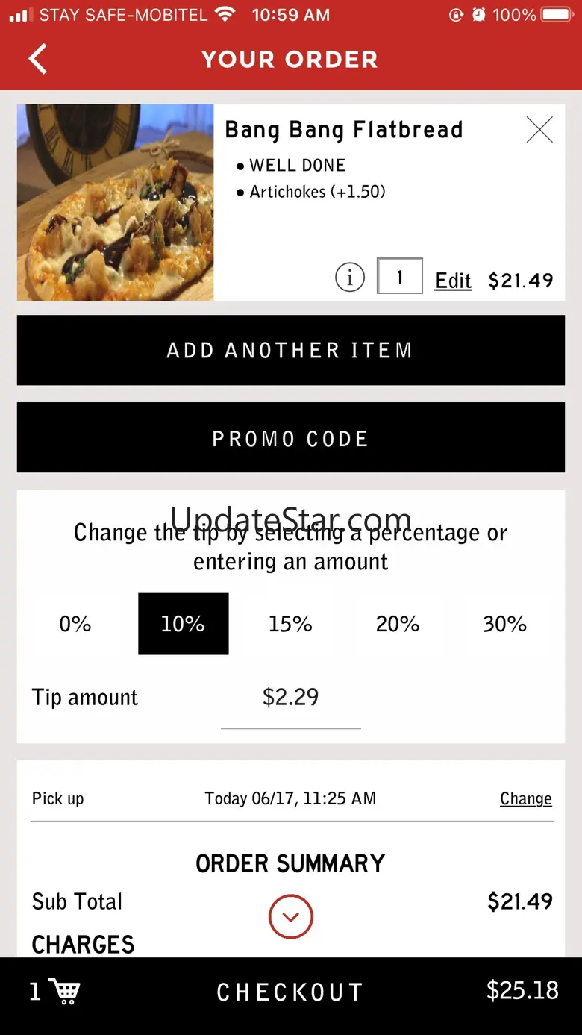Image resolution: width=582 pixels, height=1035 pixels.
Task: Change the pick up time
Action: (525, 798)
